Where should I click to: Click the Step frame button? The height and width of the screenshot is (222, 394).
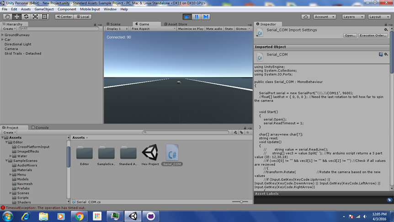[x=206, y=17]
